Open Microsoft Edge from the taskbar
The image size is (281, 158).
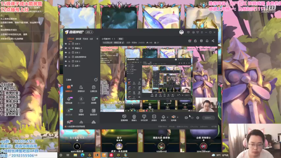83,155
